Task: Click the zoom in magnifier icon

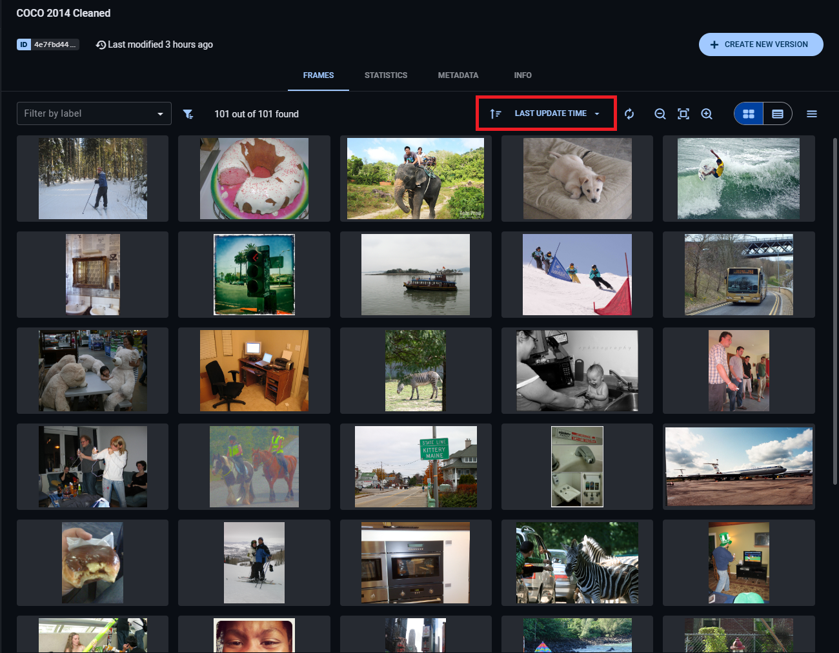Action: [707, 113]
